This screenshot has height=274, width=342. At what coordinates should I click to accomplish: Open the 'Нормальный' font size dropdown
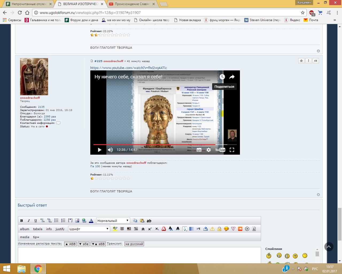tap(113, 221)
